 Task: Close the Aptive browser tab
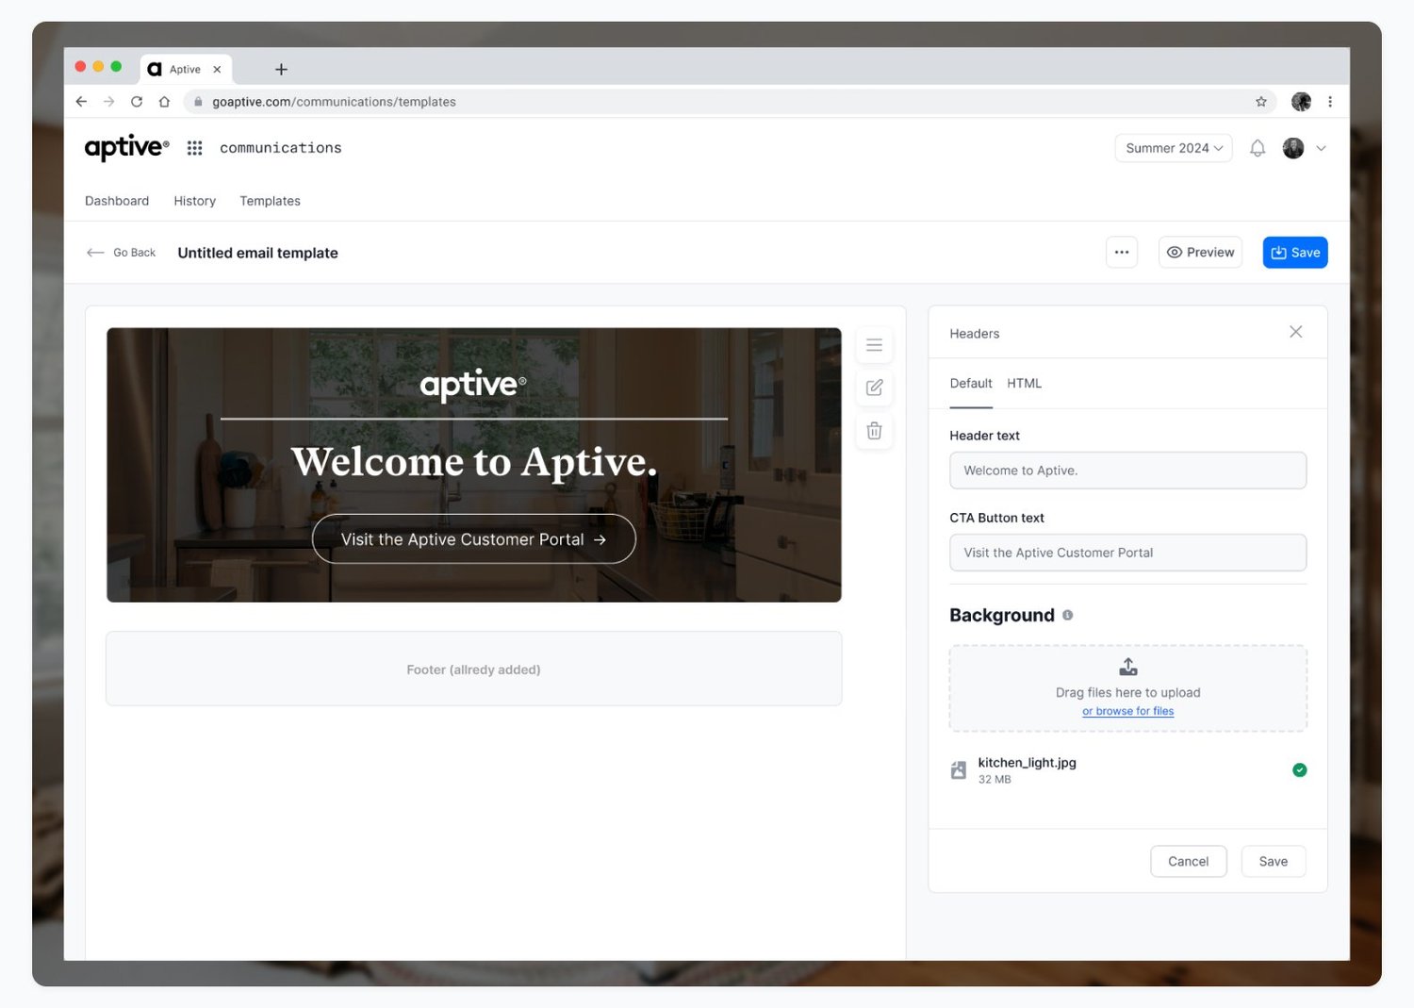pos(217,70)
